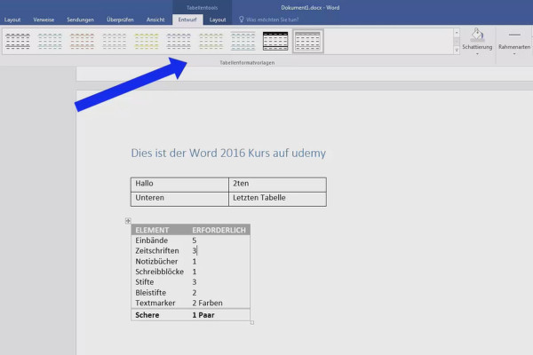The width and height of the screenshot is (533, 355).
Task: Apply the yellow-green table style thumbnail
Action: click(x=147, y=41)
